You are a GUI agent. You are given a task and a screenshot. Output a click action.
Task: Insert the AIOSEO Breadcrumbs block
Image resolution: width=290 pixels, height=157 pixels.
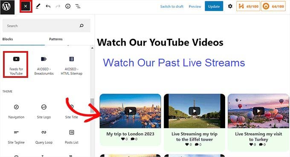point(44,66)
